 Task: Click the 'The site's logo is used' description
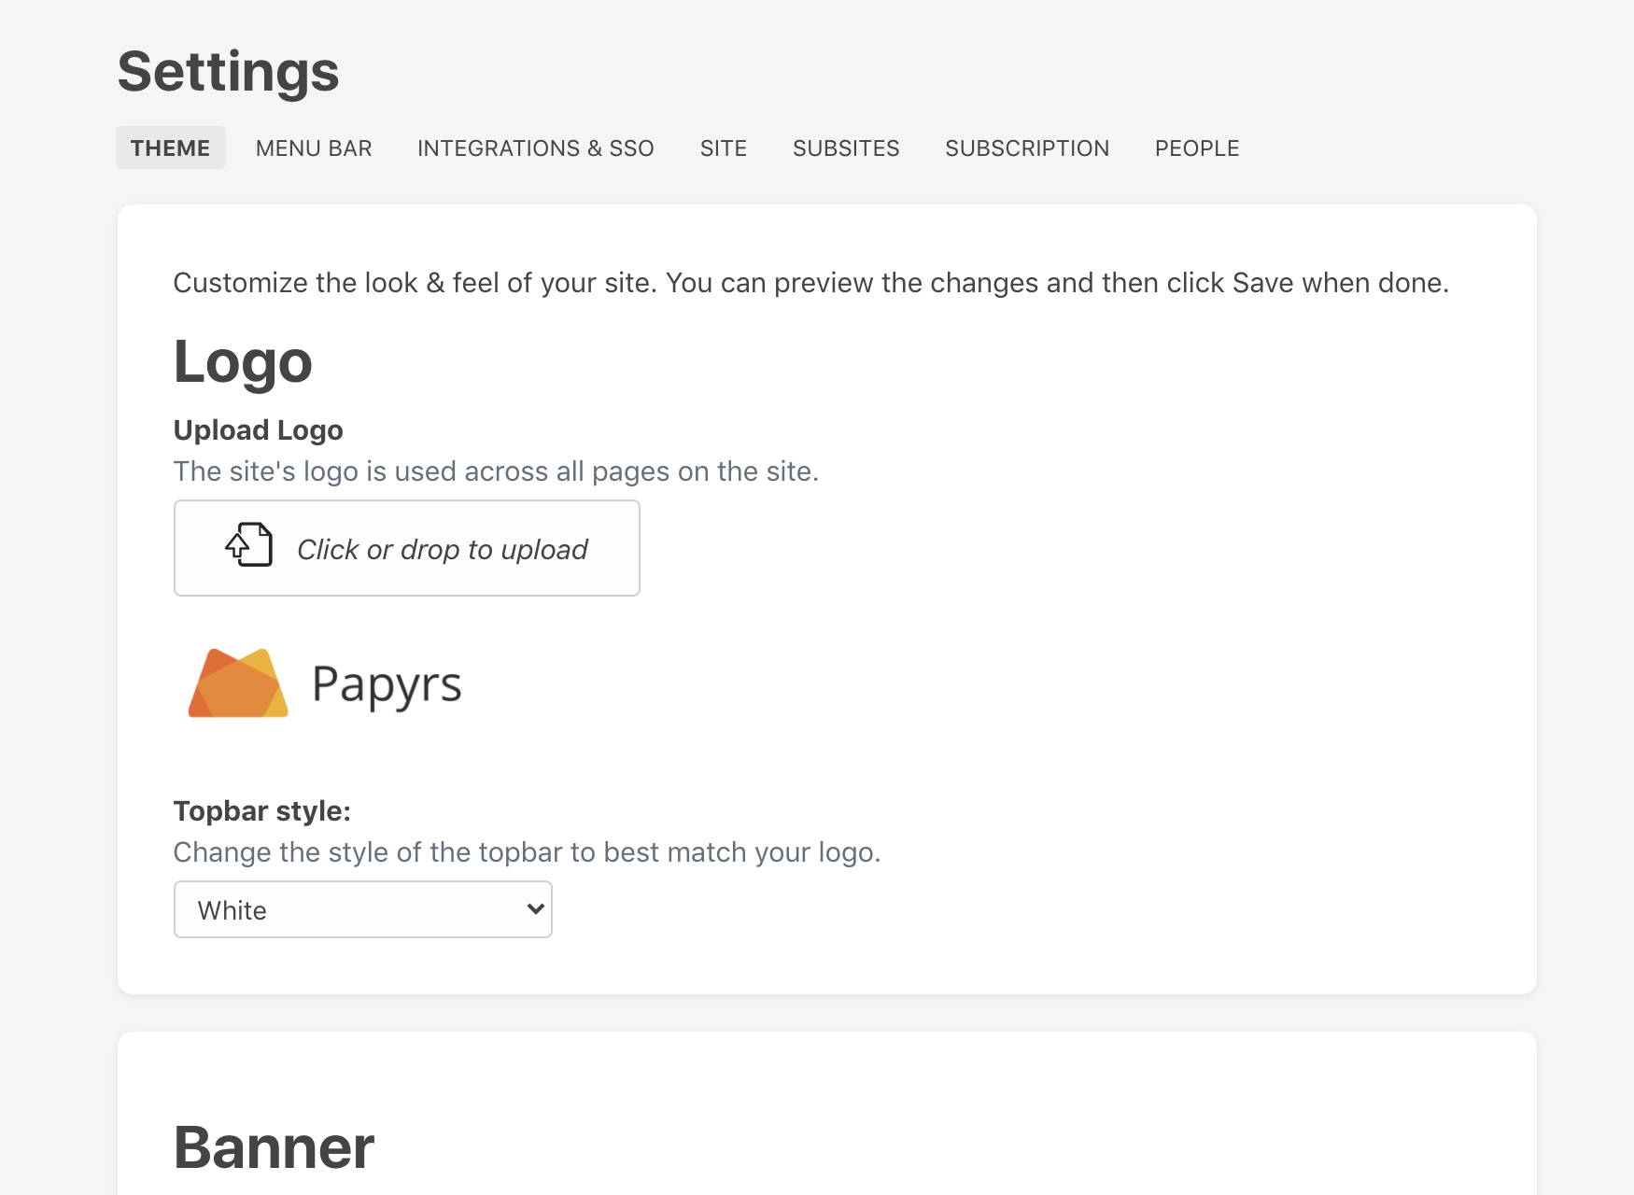tap(496, 471)
